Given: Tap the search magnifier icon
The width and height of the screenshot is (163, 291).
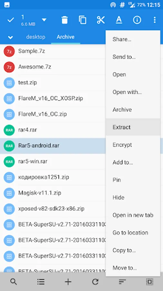Looking at the screenshot, I should [x=14, y=282].
